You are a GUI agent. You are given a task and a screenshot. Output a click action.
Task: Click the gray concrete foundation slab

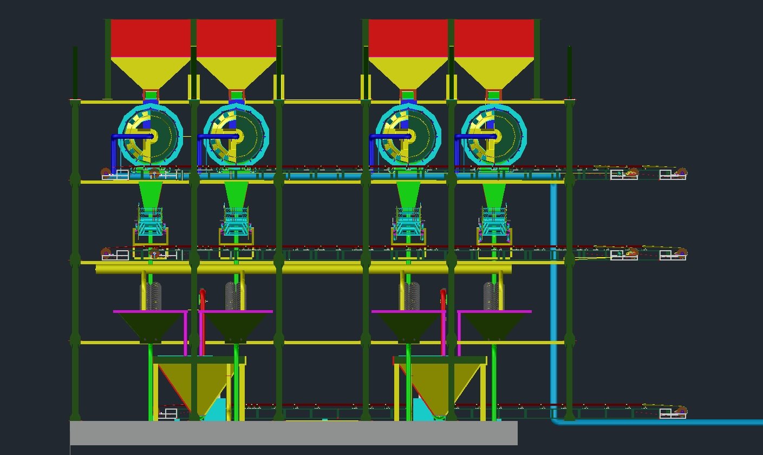coord(294,433)
